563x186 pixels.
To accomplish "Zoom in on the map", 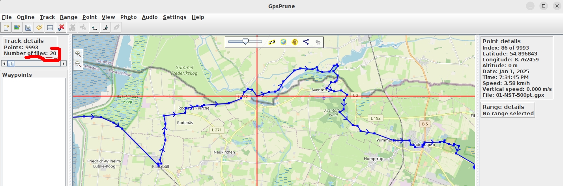I will point(78,54).
